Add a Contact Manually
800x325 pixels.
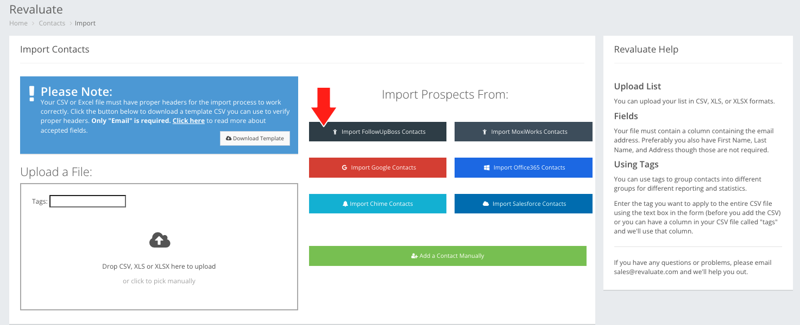[x=448, y=256]
